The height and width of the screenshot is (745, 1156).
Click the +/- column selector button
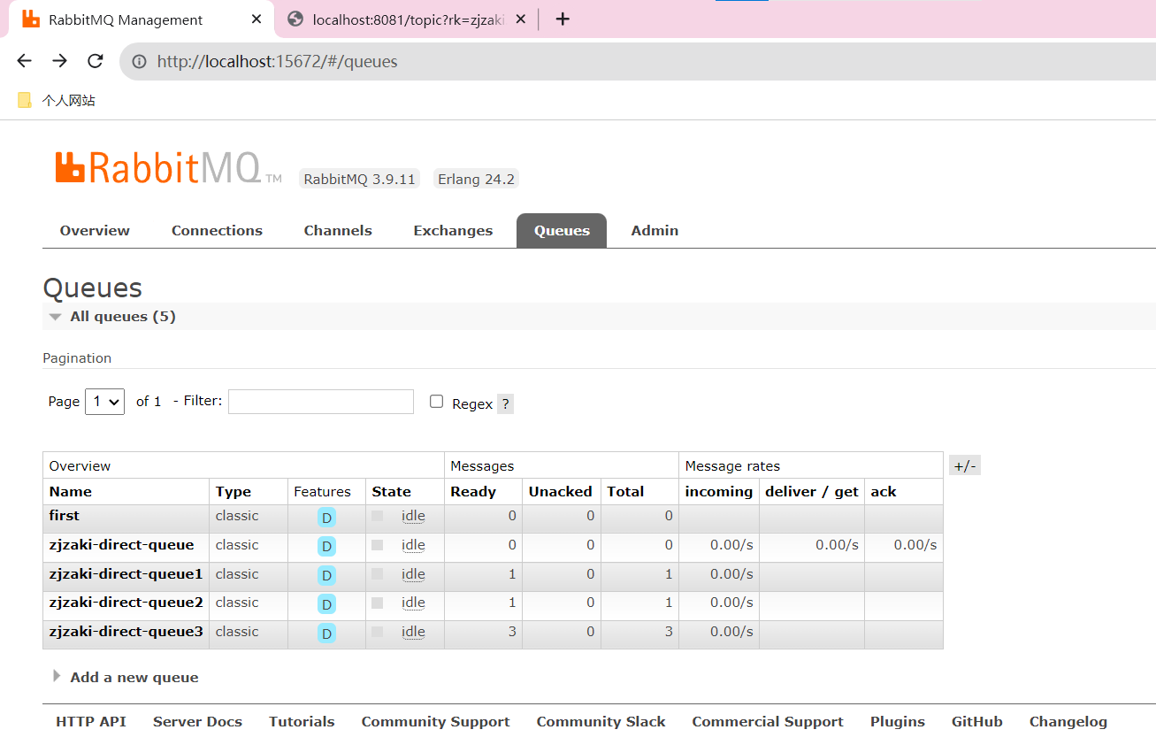coord(965,466)
